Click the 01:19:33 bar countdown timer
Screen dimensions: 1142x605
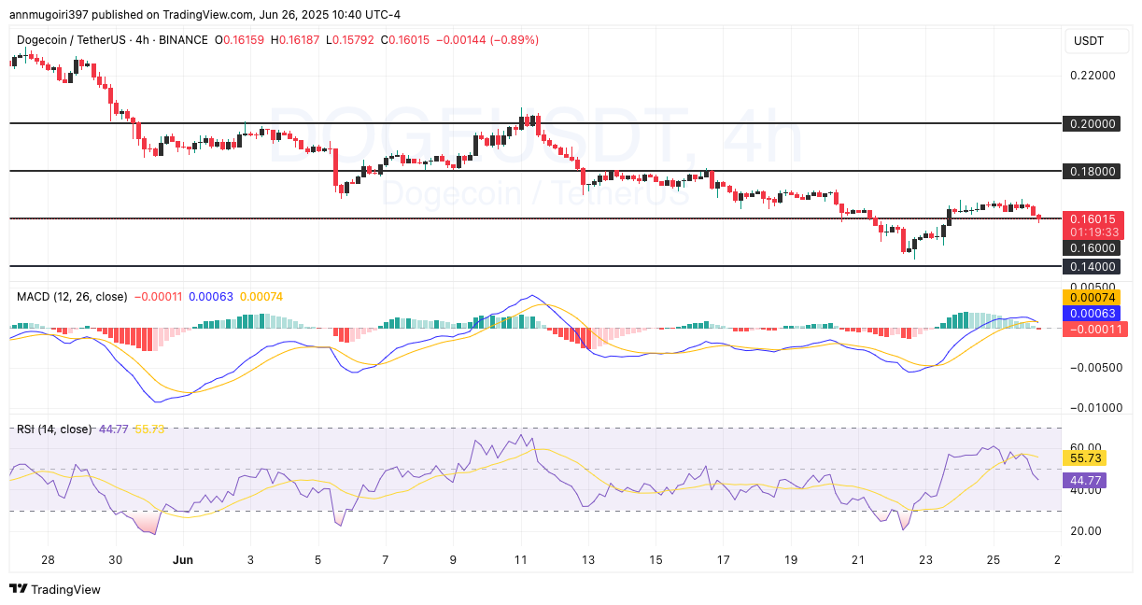click(x=1093, y=232)
